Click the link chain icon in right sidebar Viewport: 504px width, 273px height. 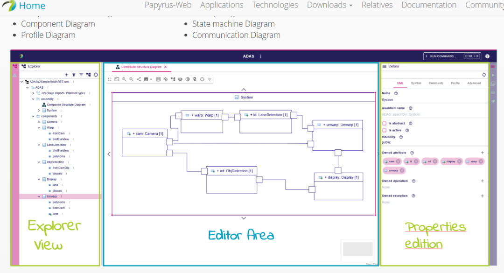493,92
